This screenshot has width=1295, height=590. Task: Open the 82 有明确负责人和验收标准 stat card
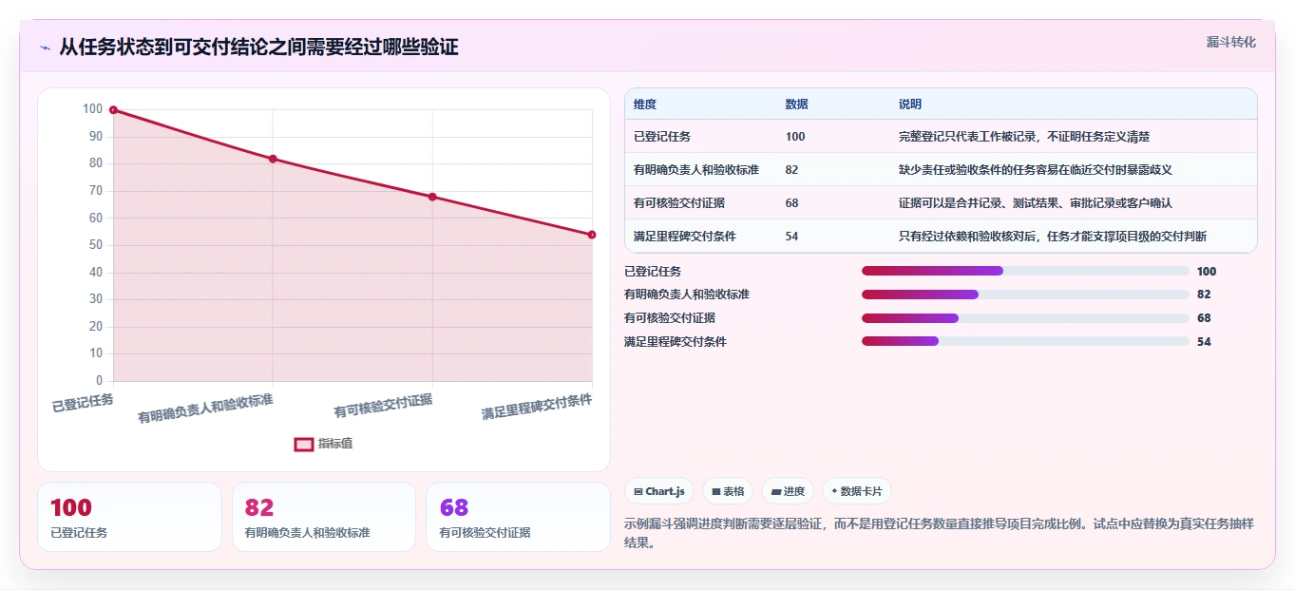(x=324, y=517)
